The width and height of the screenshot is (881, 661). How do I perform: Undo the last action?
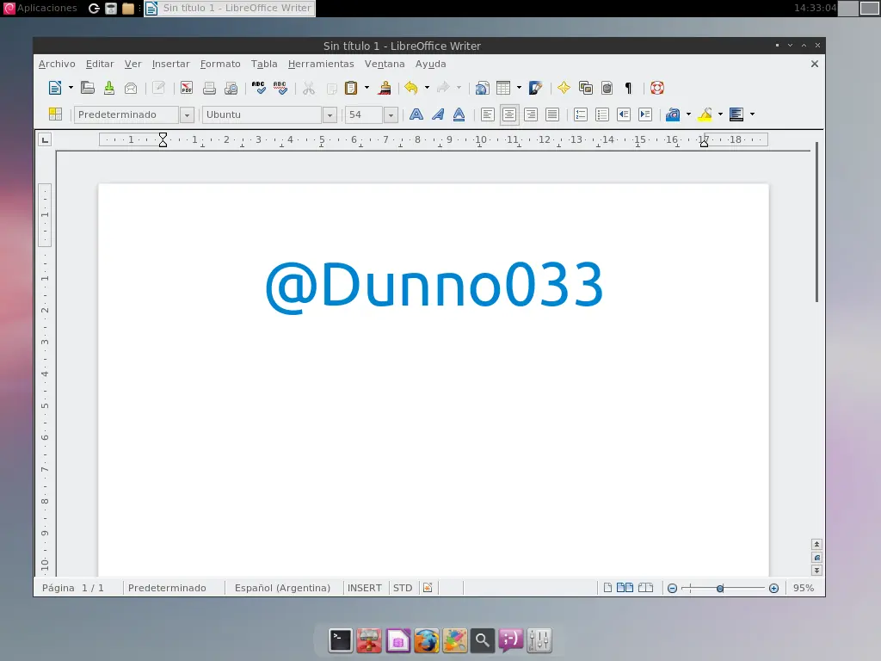(x=411, y=88)
